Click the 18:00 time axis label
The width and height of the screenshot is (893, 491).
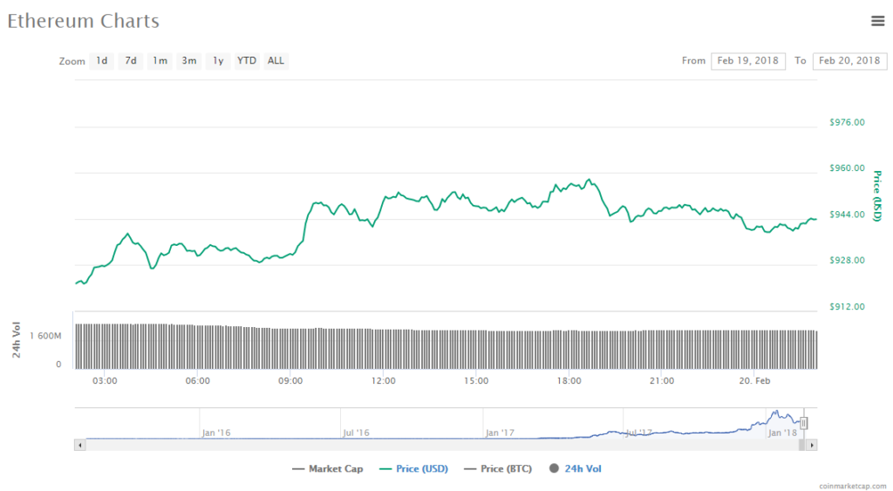click(x=569, y=381)
